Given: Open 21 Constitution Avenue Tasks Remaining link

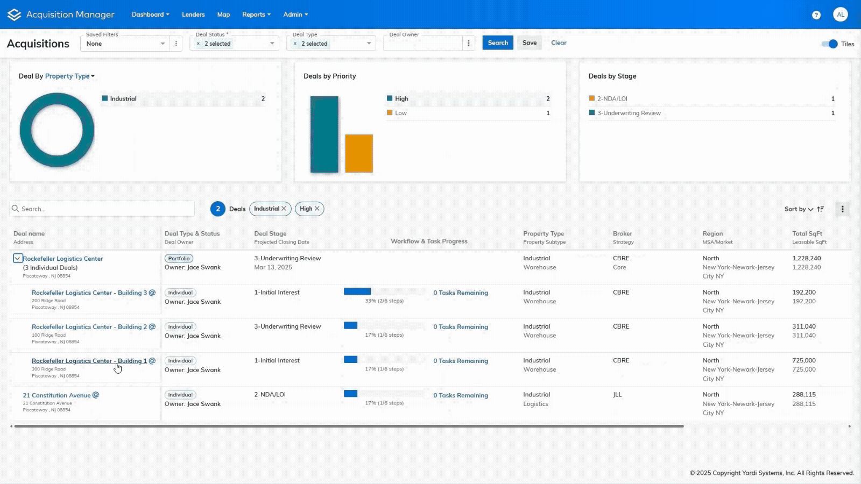Looking at the screenshot, I should tap(461, 395).
